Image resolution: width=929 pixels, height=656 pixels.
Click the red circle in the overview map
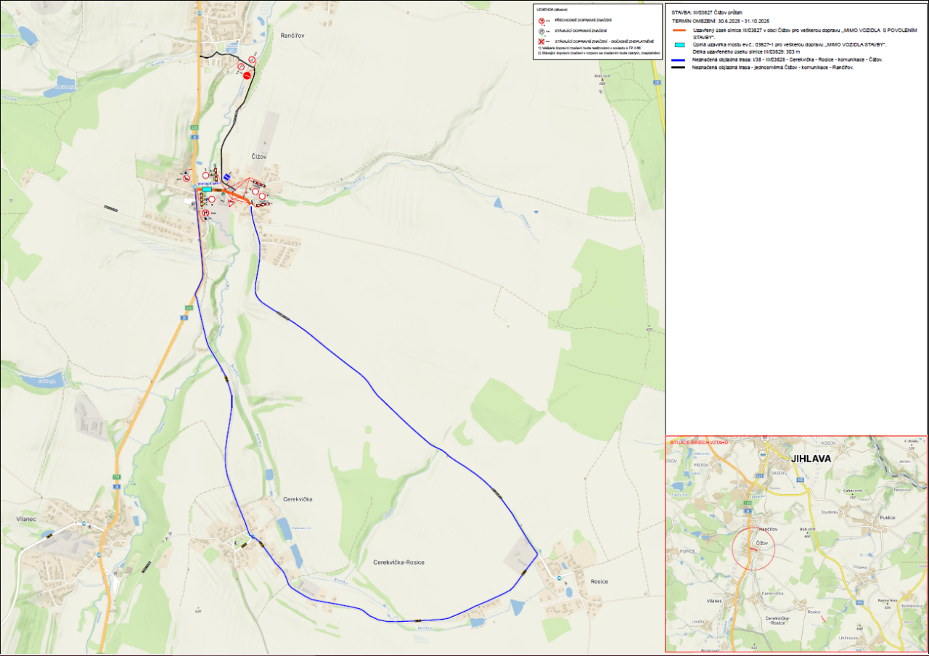click(x=753, y=548)
